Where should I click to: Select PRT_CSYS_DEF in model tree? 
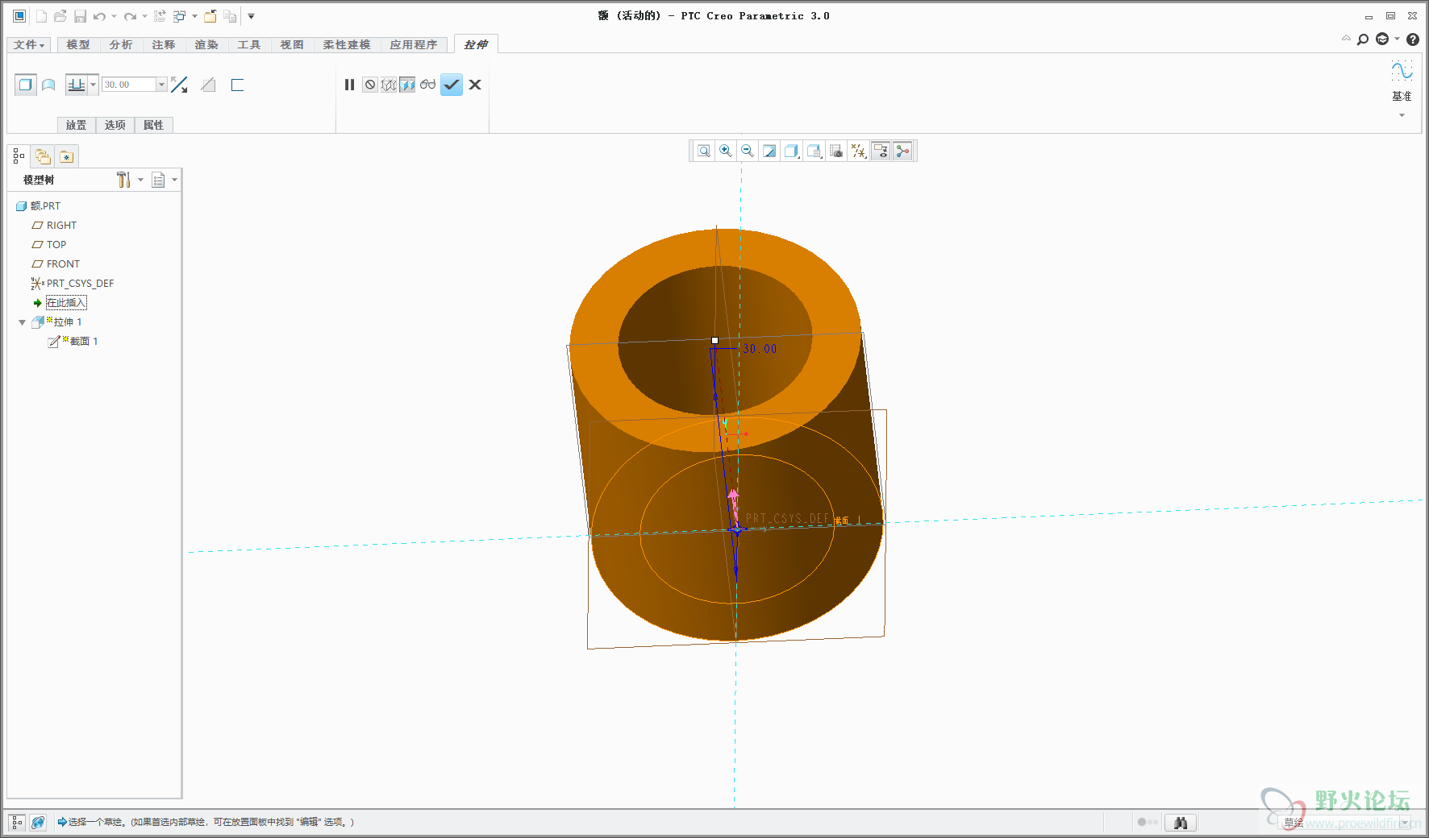pyautogui.click(x=73, y=284)
